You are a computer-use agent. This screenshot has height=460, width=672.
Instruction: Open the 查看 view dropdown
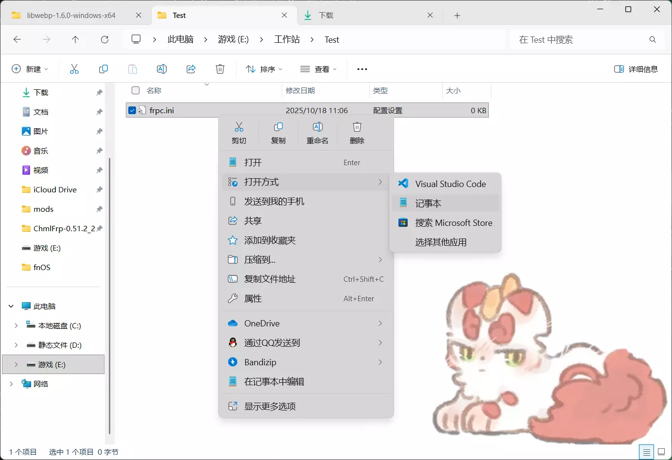pyautogui.click(x=318, y=69)
